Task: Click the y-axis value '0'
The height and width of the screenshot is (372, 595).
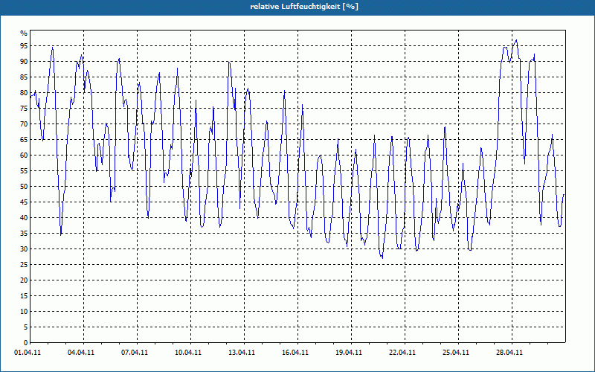Action: click(26, 342)
